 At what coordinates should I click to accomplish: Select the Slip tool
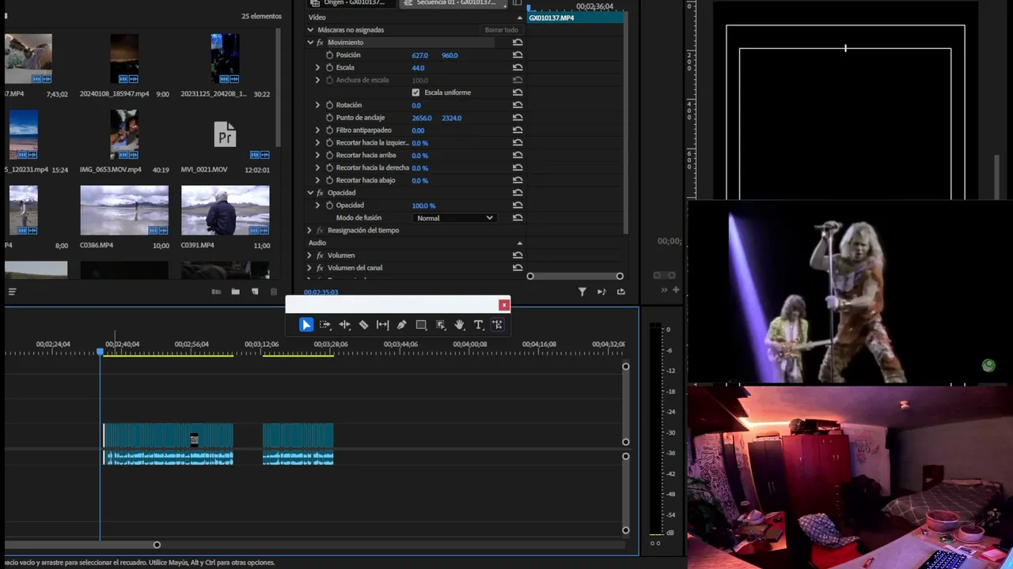(x=382, y=325)
